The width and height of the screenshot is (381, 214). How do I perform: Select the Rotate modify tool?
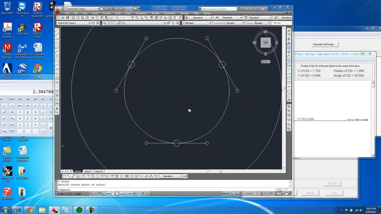(x=289, y=56)
